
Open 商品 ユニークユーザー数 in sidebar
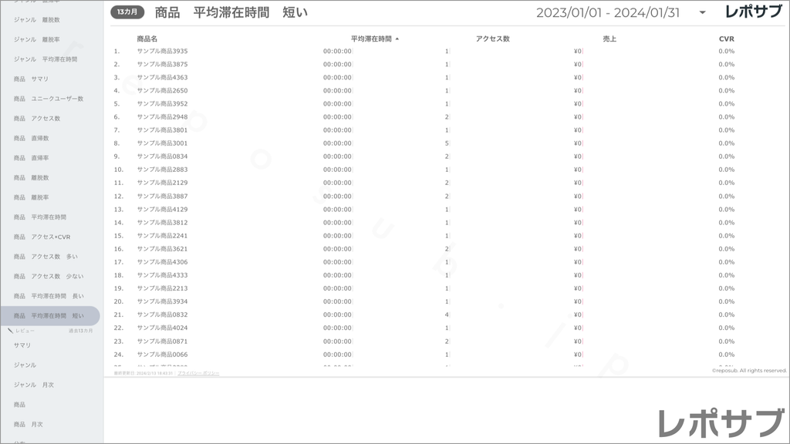coord(49,99)
